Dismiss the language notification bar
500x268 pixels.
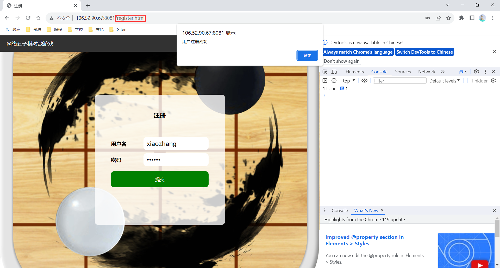[495, 52]
